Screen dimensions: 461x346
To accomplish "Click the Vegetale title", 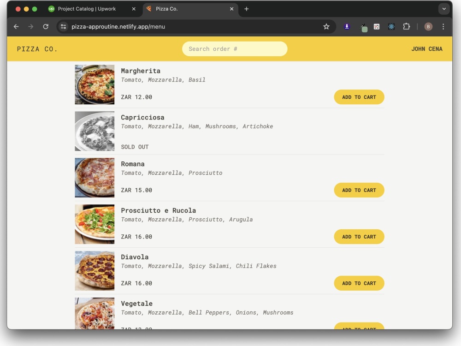I will point(137,304).
